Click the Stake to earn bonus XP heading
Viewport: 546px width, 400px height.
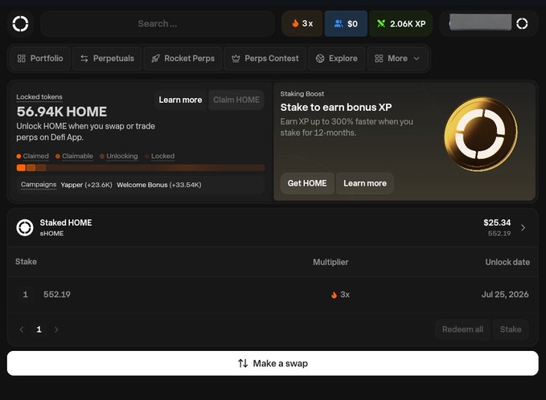coord(336,107)
